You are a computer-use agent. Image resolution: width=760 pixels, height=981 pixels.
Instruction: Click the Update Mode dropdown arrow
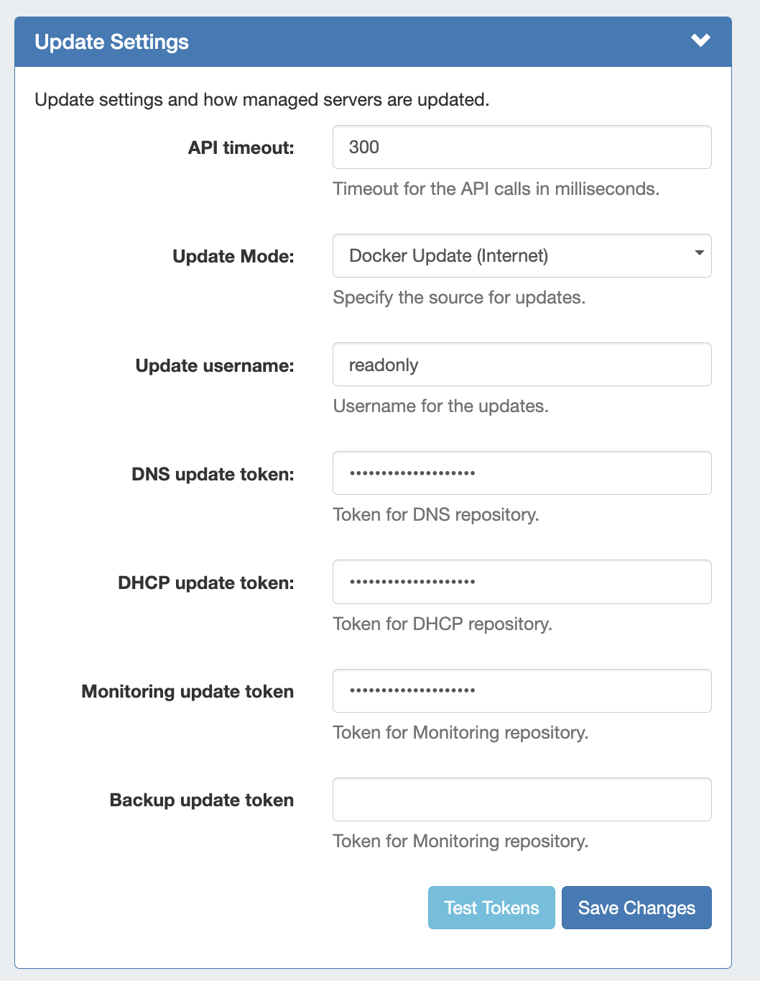699,253
